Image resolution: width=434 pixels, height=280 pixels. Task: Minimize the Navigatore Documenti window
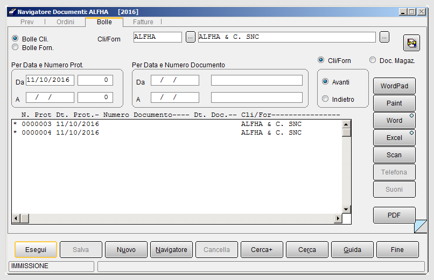pyautogui.click(x=403, y=12)
